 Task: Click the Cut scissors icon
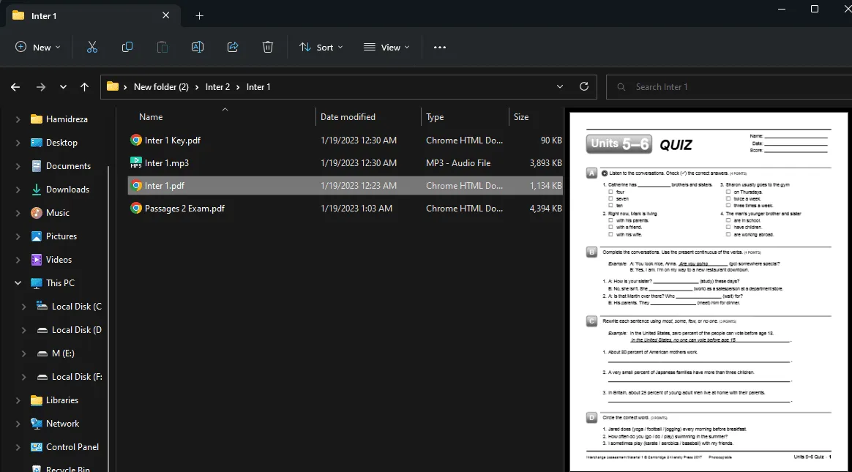click(92, 47)
